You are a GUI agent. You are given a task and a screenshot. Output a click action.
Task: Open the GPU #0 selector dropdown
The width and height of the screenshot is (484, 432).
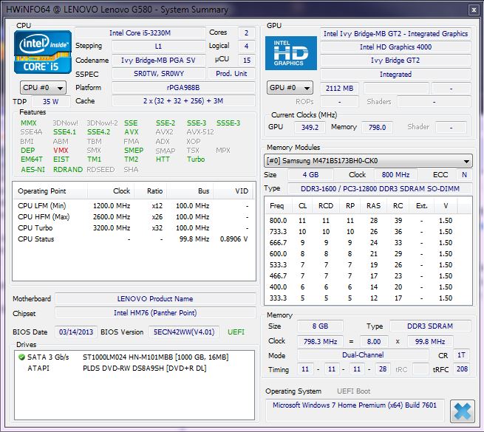coord(290,88)
